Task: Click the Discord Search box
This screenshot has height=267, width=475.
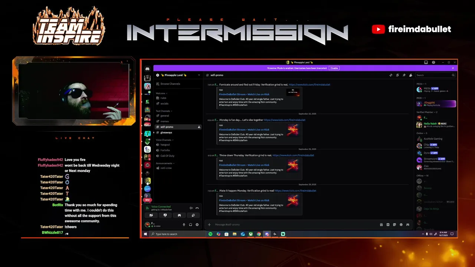Action: tap(435, 75)
